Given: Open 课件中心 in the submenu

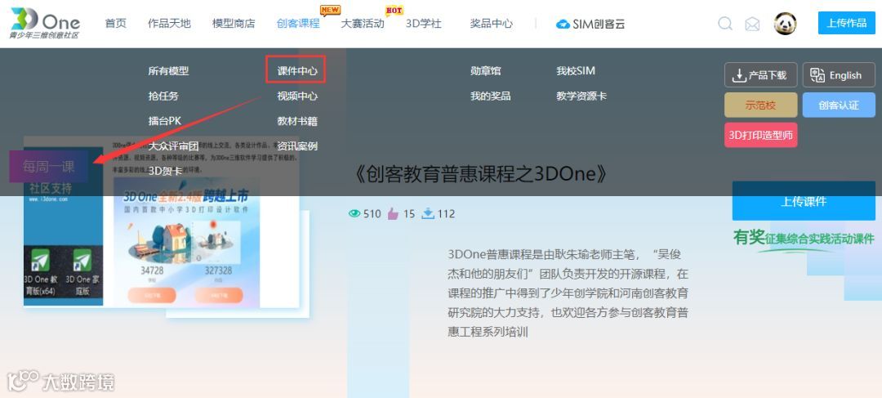Looking at the screenshot, I should (x=297, y=71).
